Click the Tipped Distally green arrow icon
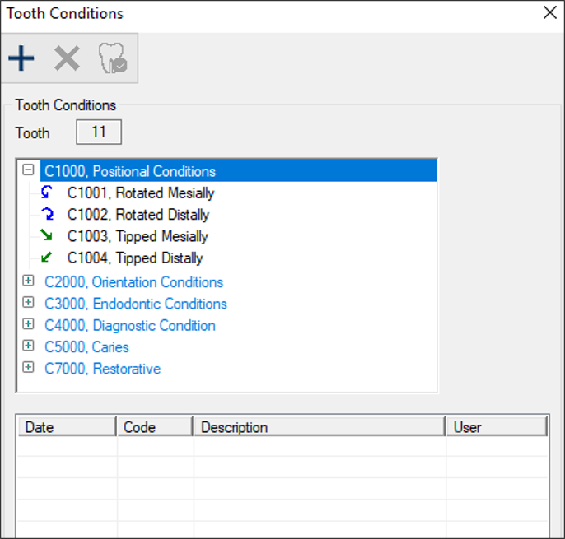Image resolution: width=565 pixels, height=539 pixels. coord(46,258)
